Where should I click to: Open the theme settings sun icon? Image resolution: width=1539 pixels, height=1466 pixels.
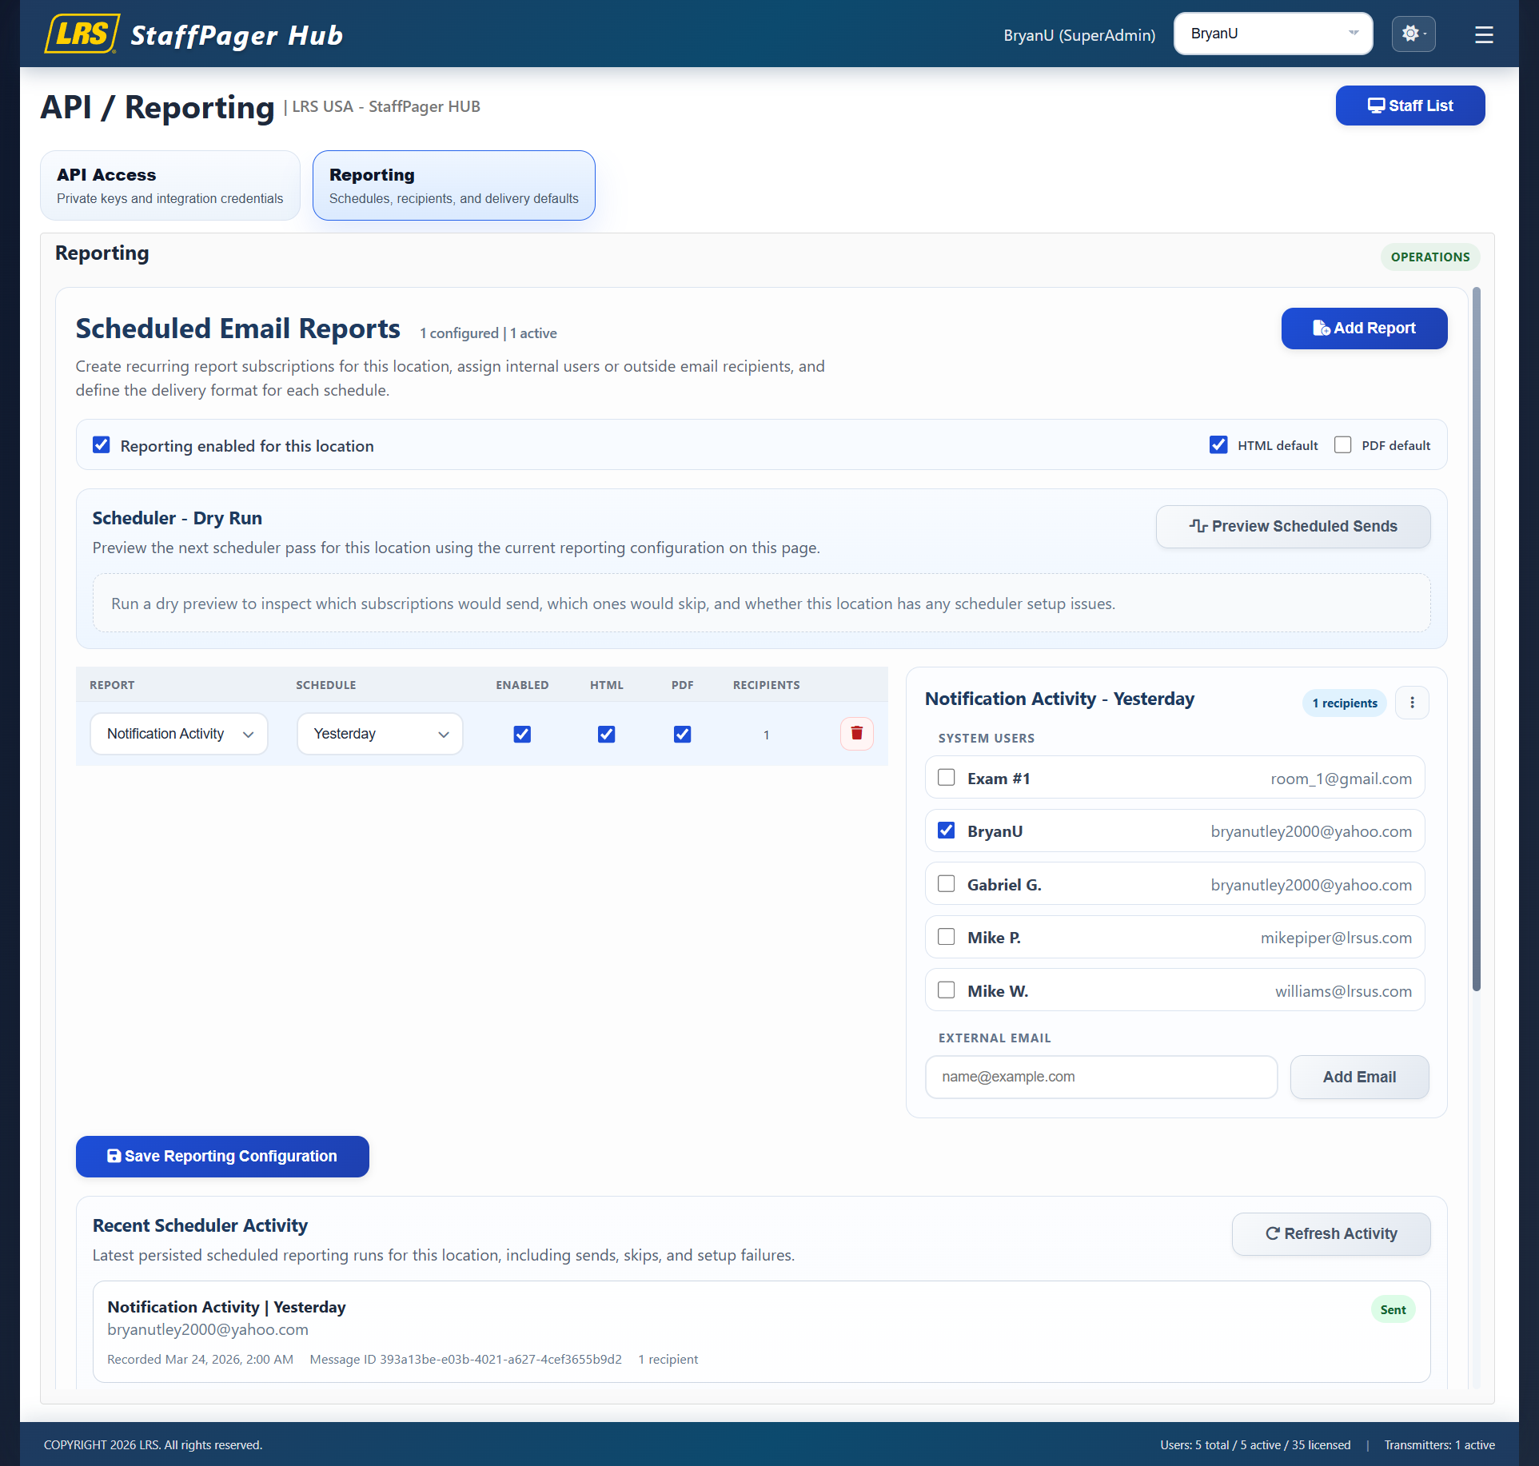pos(1413,34)
